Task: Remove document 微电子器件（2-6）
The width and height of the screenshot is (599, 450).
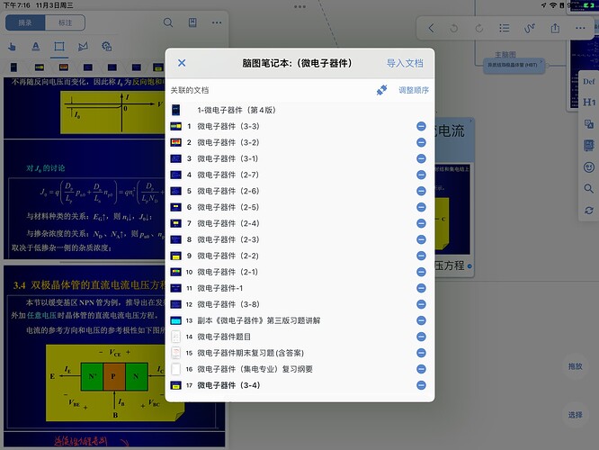Action: 421,191
